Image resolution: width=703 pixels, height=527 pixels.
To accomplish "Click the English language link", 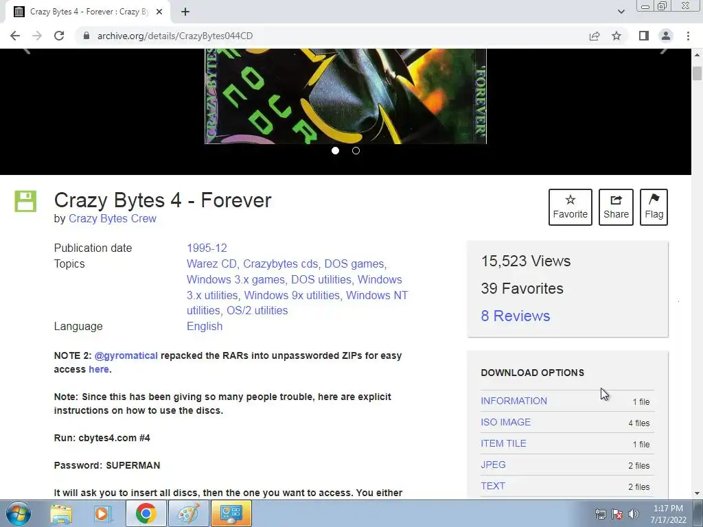I will 205,326.
